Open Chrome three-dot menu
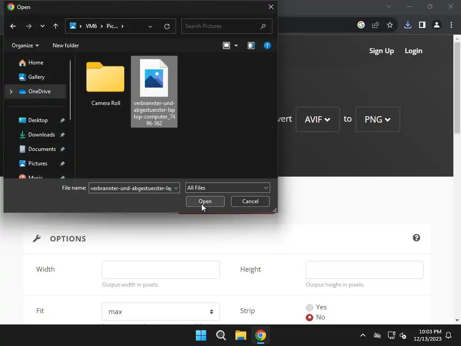 tap(451, 25)
